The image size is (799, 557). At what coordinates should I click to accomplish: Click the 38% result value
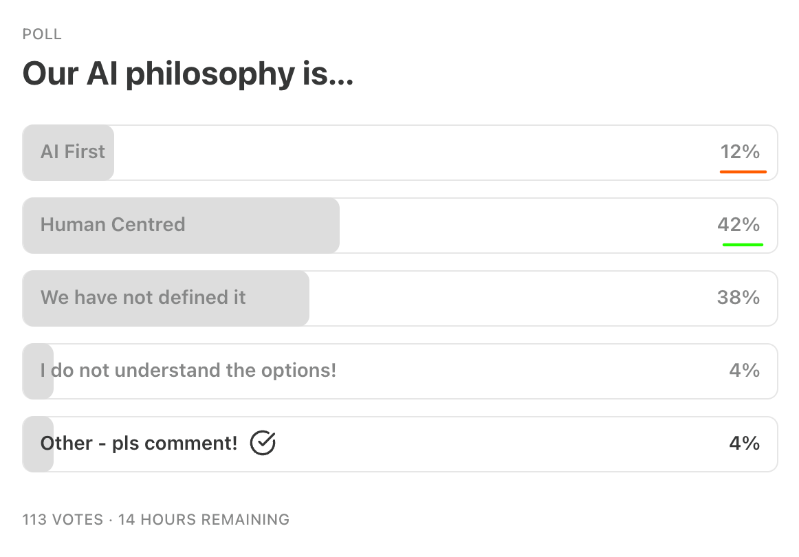[x=738, y=298]
